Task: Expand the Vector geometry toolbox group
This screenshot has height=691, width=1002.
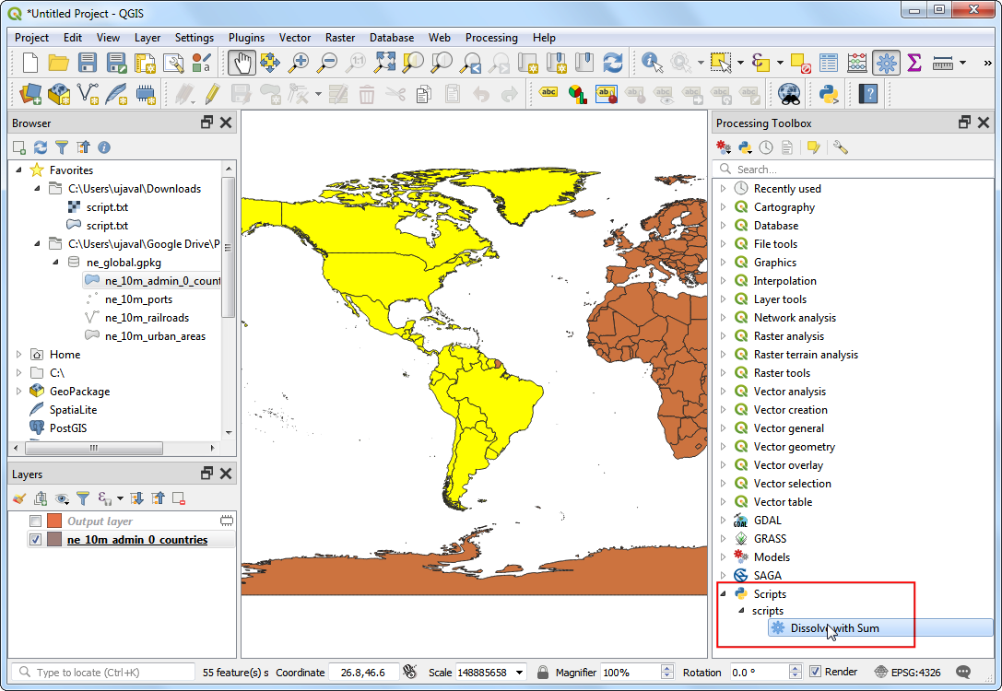Action: [x=724, y=447]
